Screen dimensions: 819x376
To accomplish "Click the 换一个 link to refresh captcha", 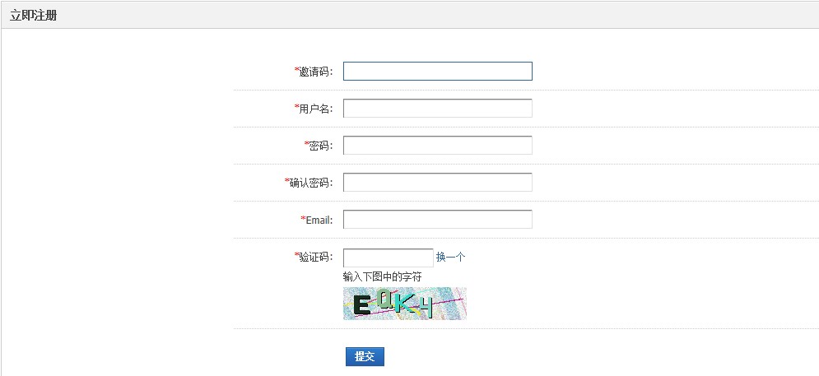I will (450, 257).
